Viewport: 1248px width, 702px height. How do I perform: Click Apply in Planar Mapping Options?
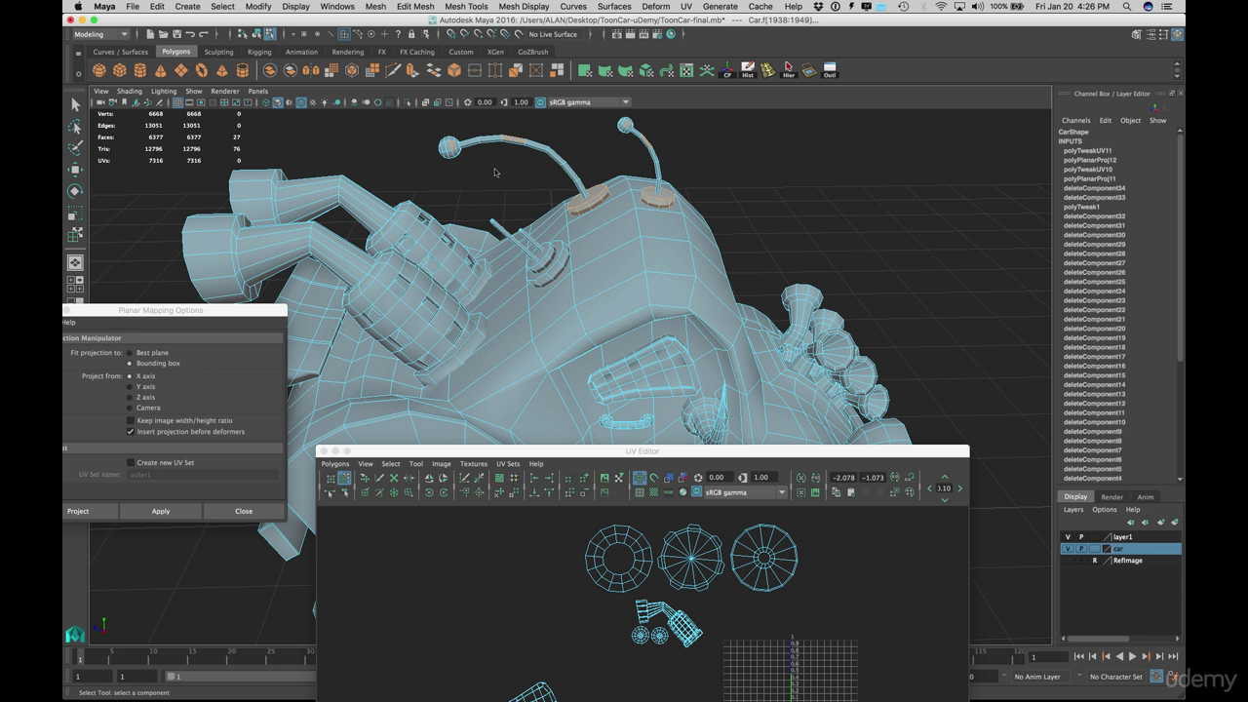tap(161, 511)
